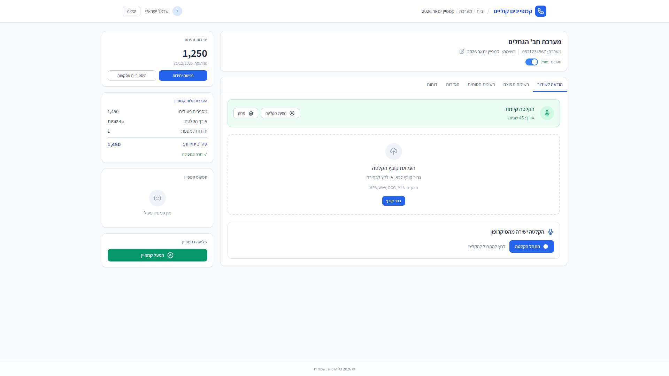Click the user avatar circle in header
This screenshot has height=376, width=669.
click(x=177, y=11)
